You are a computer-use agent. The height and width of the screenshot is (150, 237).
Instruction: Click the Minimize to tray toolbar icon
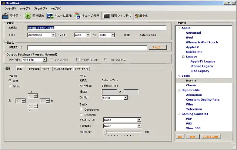(x=137, y=16)
